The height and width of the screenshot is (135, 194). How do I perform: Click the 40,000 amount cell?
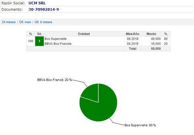pyautogui.click(x=152, y=39)
